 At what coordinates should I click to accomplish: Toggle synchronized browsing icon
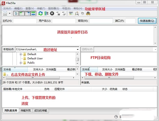[82, 13]
